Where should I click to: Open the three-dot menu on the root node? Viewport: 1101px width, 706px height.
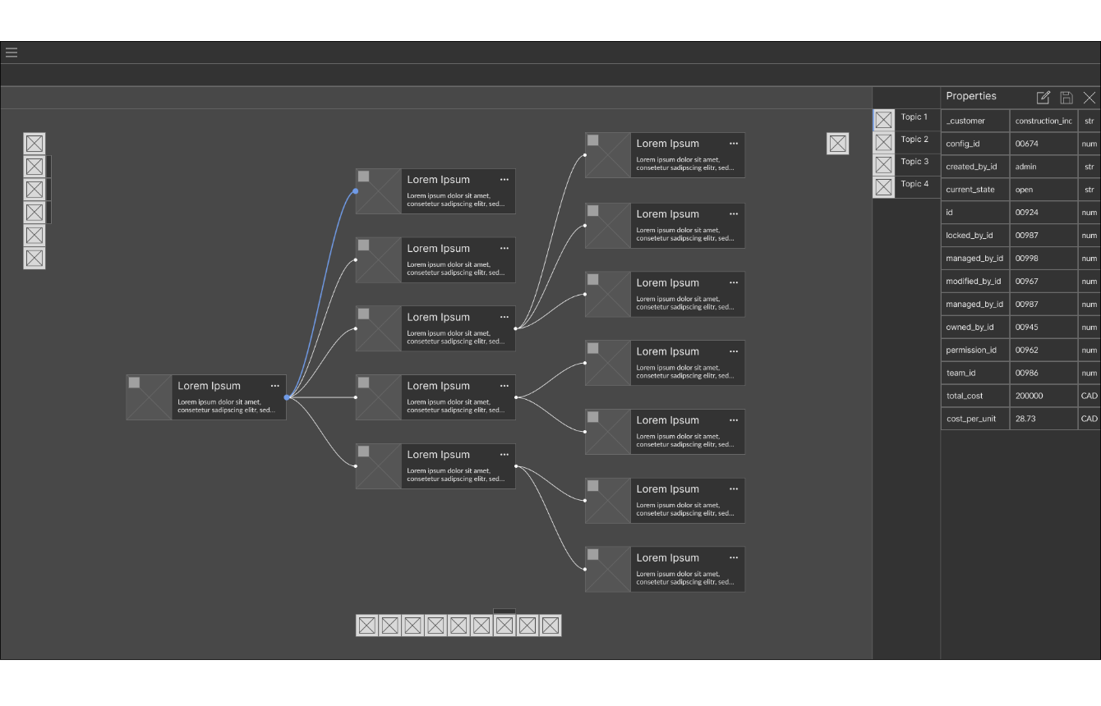pyautogui.click(x=275, y=386)
